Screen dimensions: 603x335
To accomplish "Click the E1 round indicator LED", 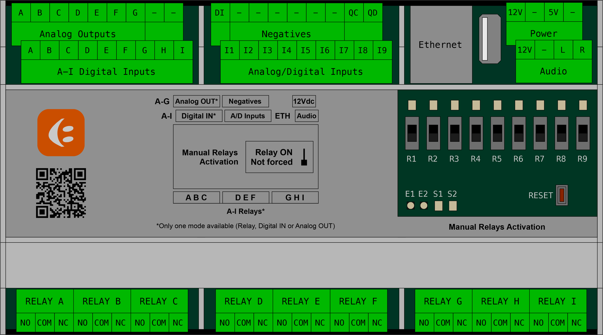I will coord(410,206).
